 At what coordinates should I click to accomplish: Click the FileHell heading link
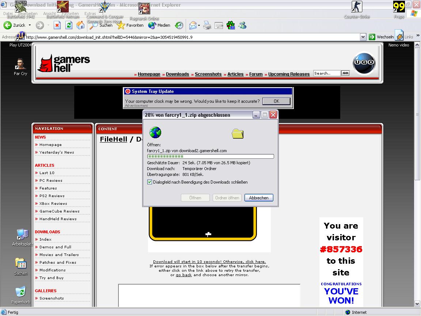pos(114,139)
